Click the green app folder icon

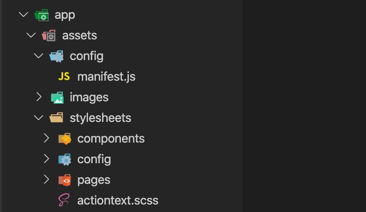pyautogui.click(x=42, y=15)
